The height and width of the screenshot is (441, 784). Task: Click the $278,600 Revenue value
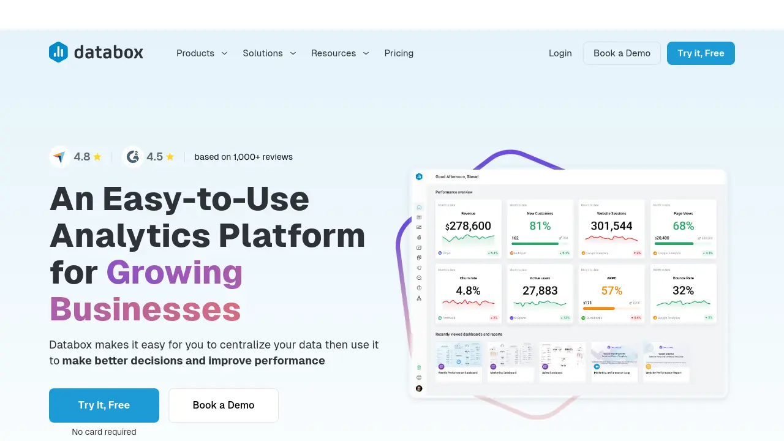pyautogui.click(x=468, y=226)
